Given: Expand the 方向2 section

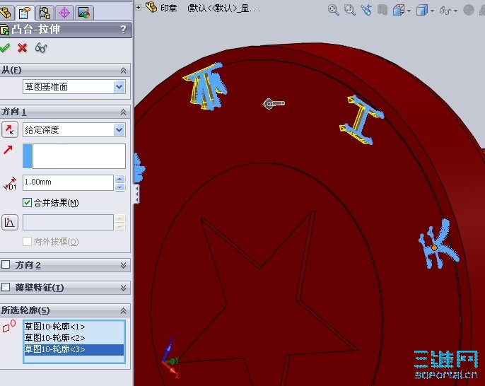Looking at the screenshot, I should (x=123, y=265).
